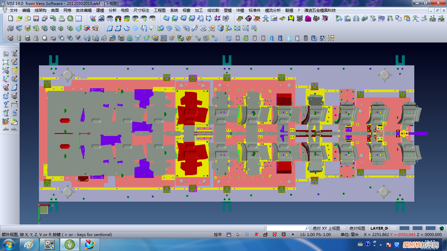This screenshot has width=447, height=251.
Task: Toggle the plus sign button in status bar
Action: point(293,234)
